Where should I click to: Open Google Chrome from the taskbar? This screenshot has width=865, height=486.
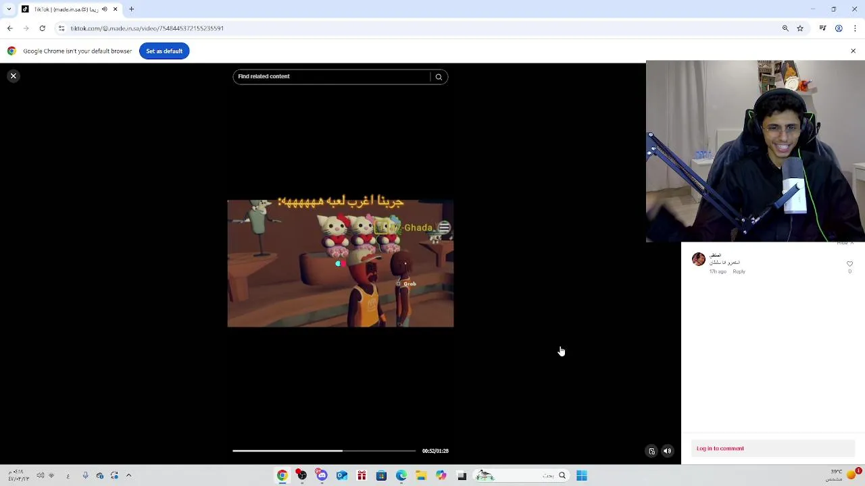[282, 476]
